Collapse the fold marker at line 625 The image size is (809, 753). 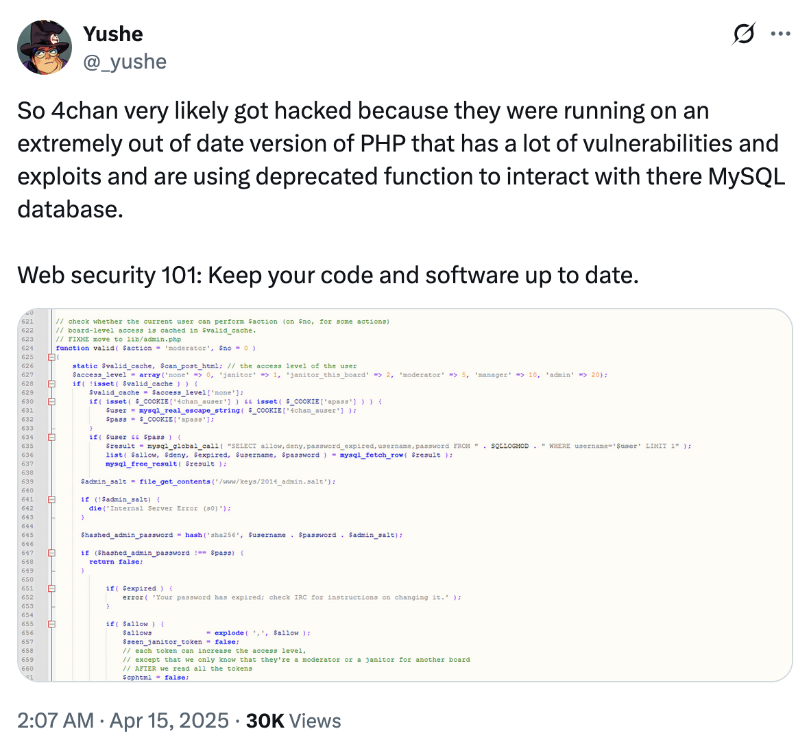pyautogui.click(x=51, y=357)
